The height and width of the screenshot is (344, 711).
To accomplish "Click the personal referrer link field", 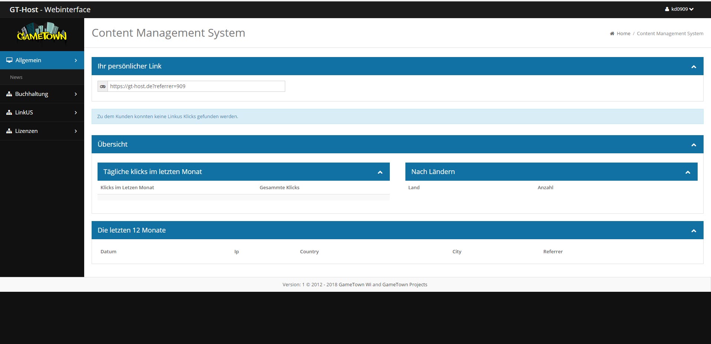I will 196,86.
